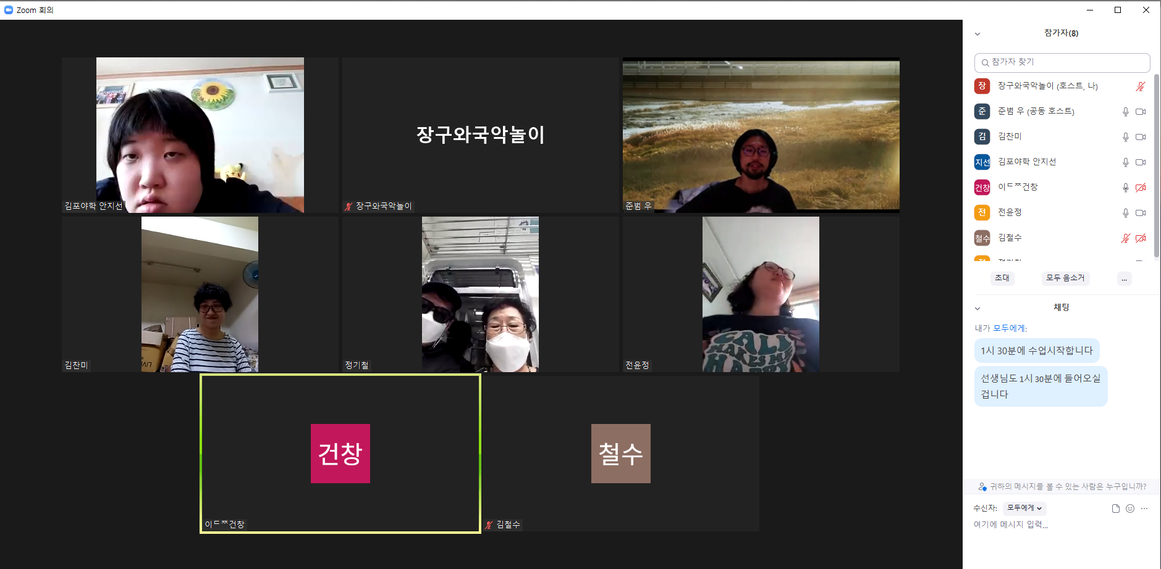Maximize the Zoom 회의 window
Viewport: 1161px width, 569px height.
click(x=1118, y=10)
